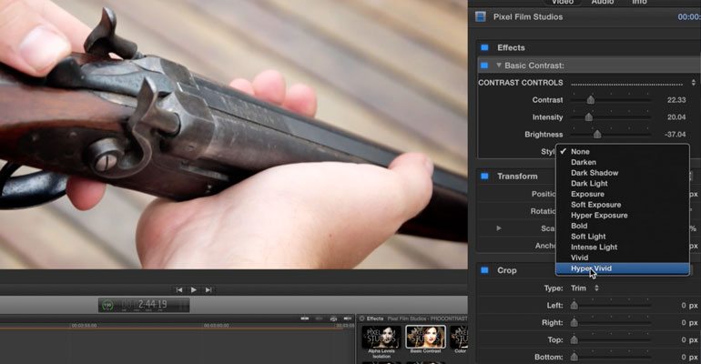
Task: Click Intensity value 20.04
Action: [x=676, y=117]
